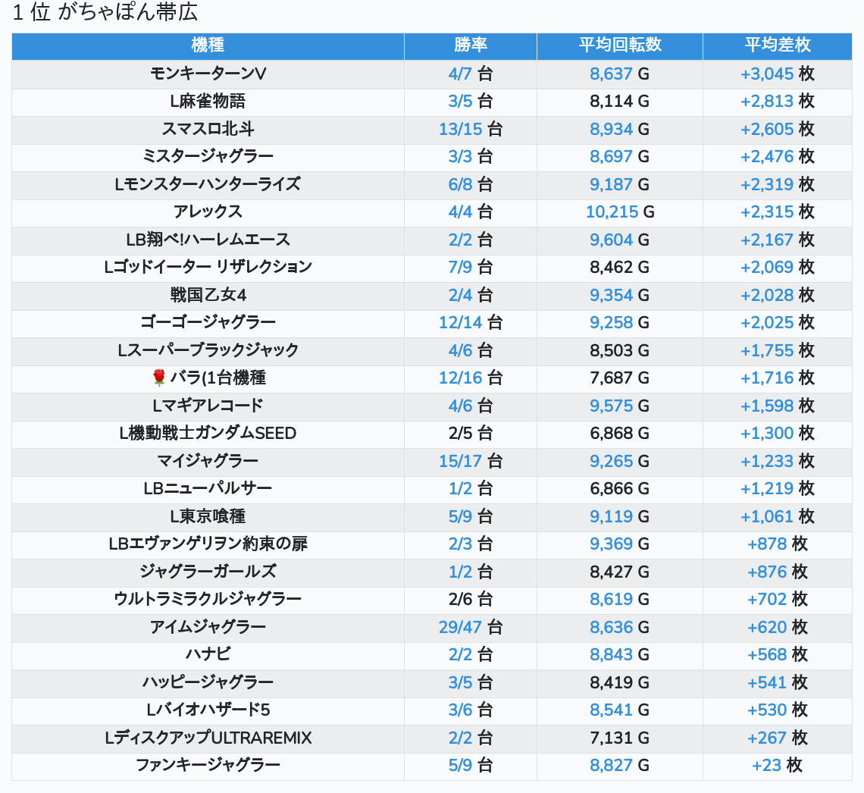The width and height of the screenshot is (864, 793).
Task: Select ウルトラミラクルジャグラー row name
Action: [208, 599]
